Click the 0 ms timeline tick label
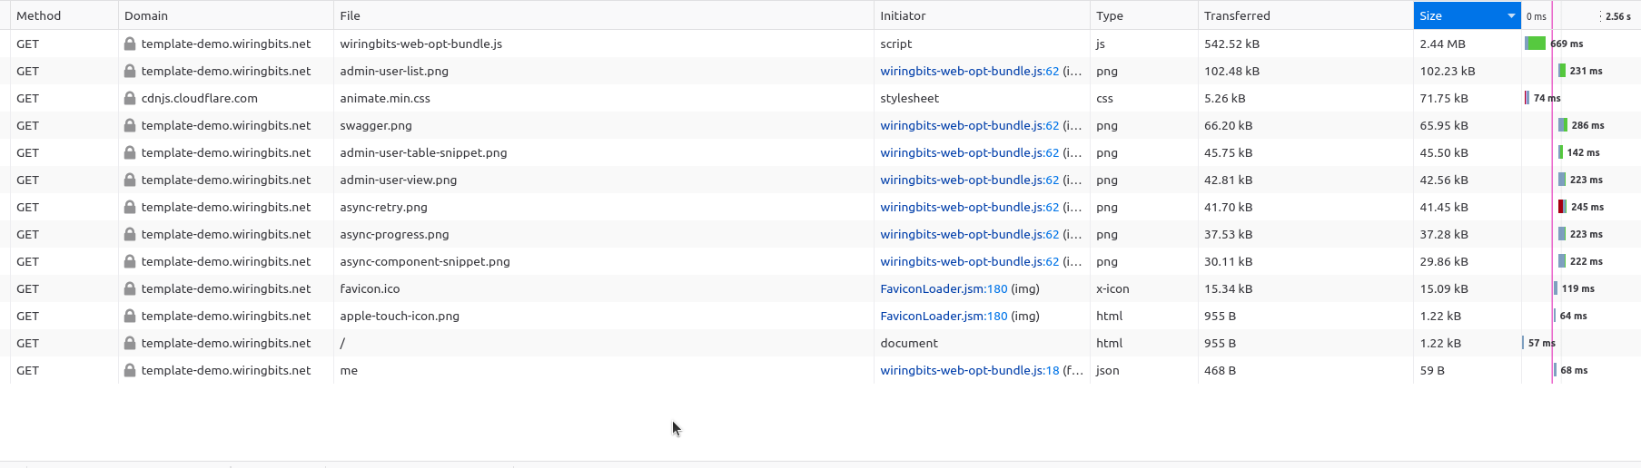The width and height of the screenshot is (1641, 468). pyautogui.click(x=1537, y=16)
